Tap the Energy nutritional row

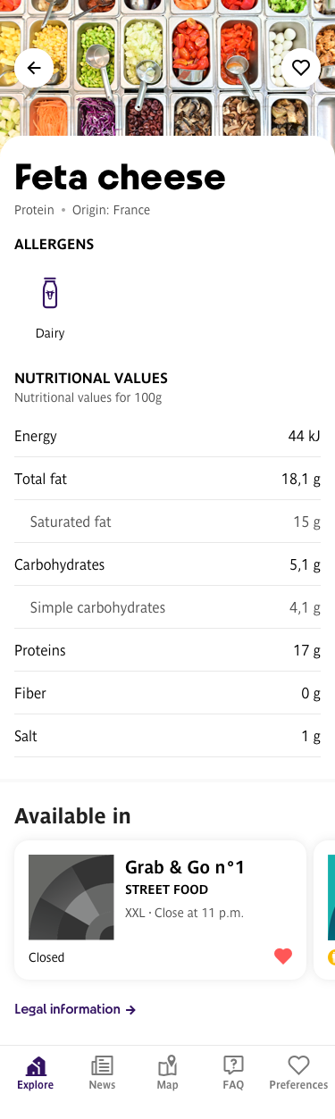coord(167,436)
